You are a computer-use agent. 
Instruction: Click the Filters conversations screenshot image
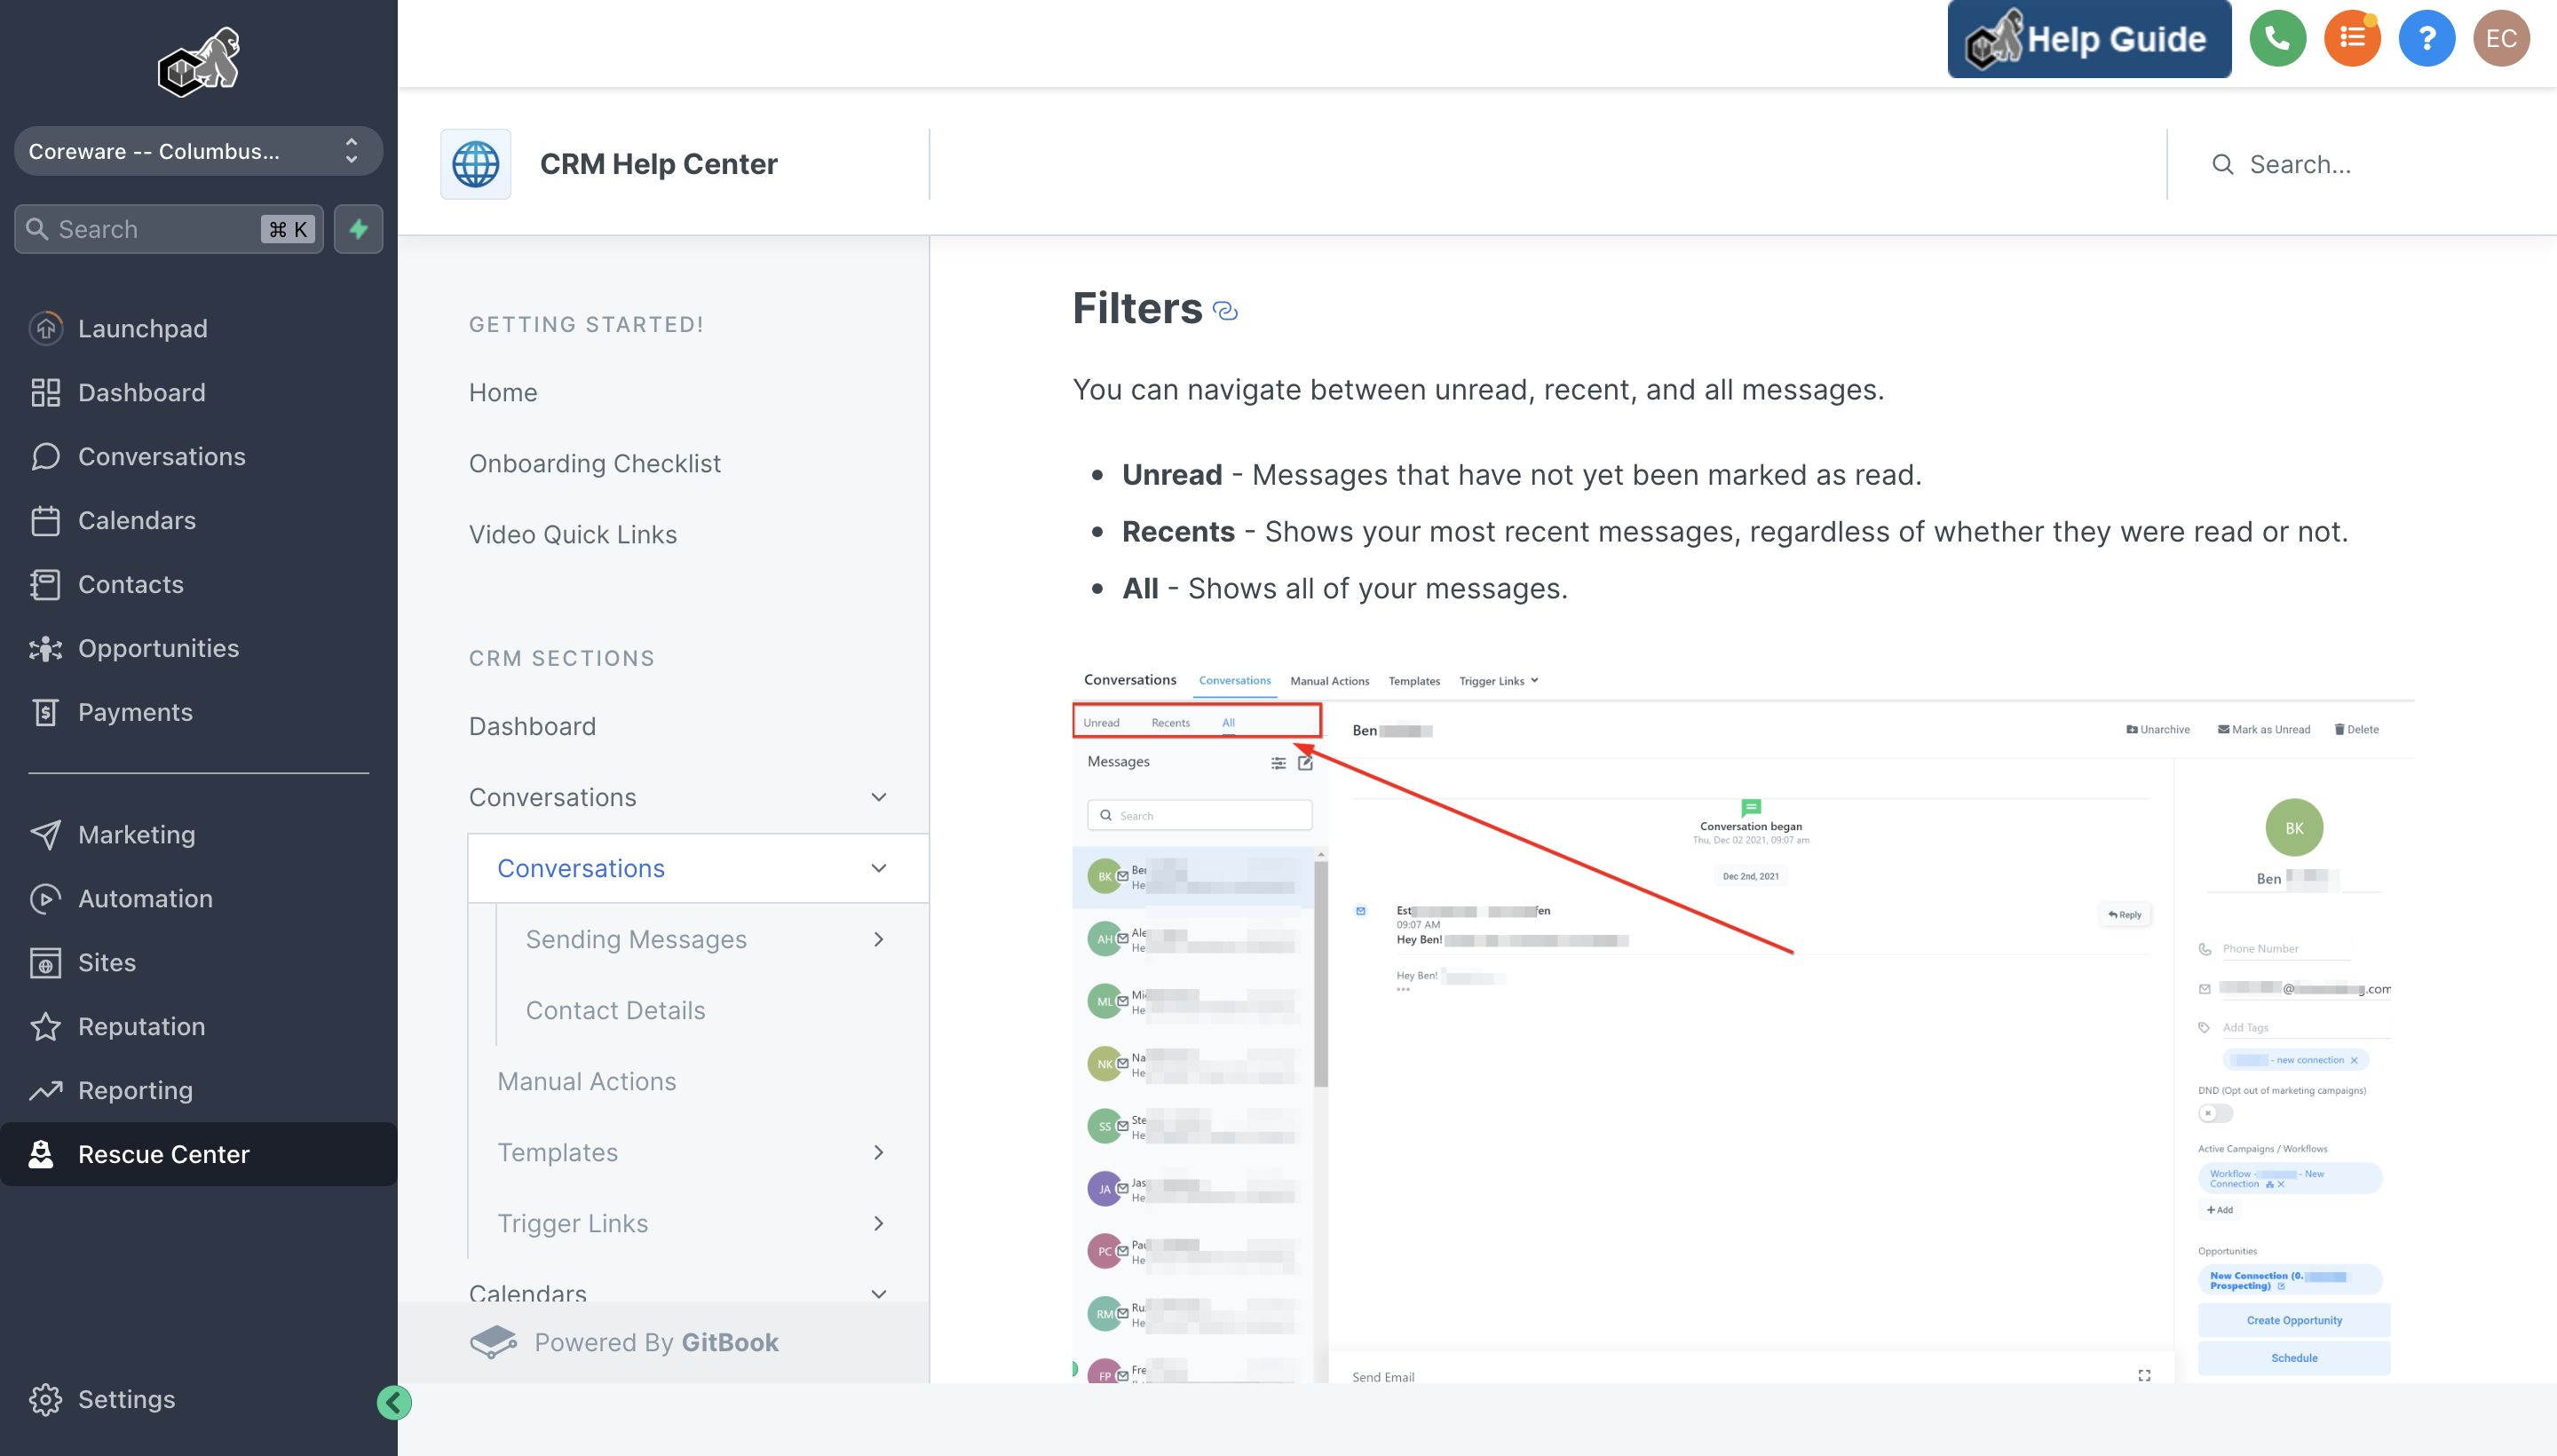click(x=1743, y=1023)
